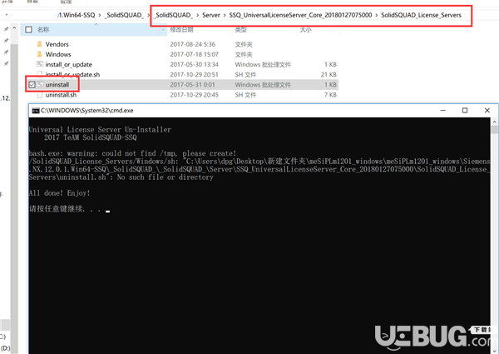Navigate to SolidSQUAD_License_Servers breadcrumb
The image size is (499, 354).
click(421, 15)
